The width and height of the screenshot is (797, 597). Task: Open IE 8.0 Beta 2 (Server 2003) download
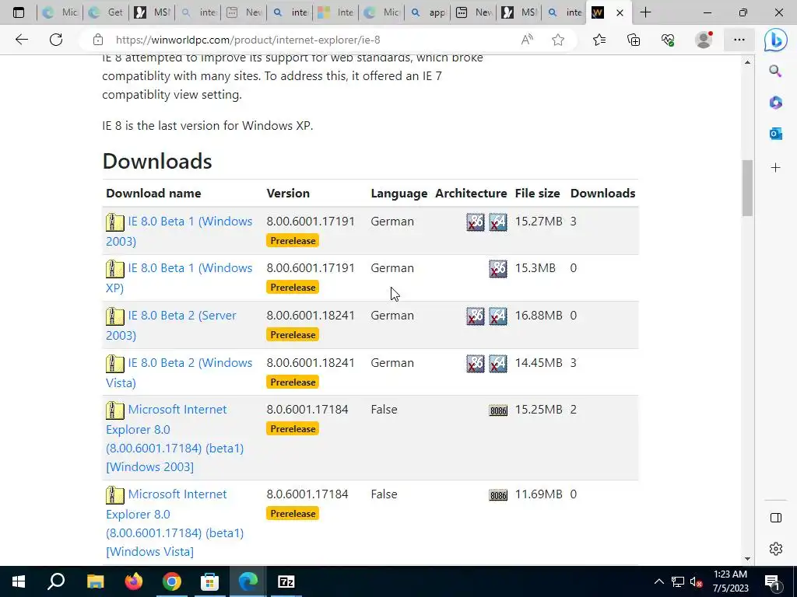coord(170,325)
